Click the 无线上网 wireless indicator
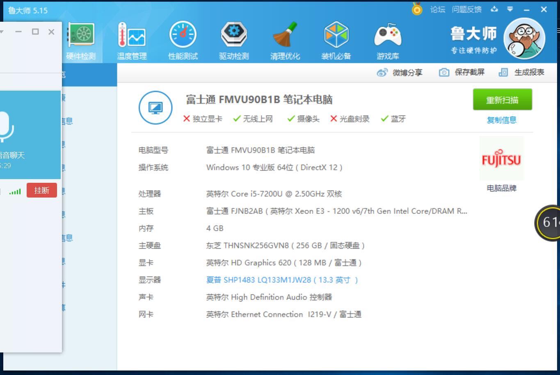Screen dimensions: 560x375 click(x=253, y=119)
